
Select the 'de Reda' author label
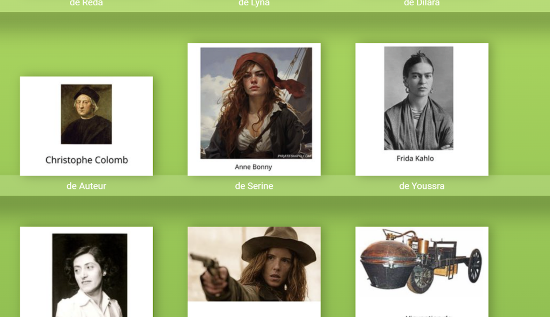[86, 4]
